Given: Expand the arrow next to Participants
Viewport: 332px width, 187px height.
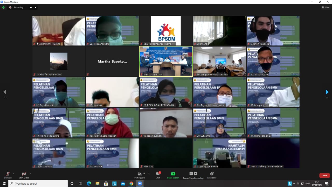Looking at the screenshot, I should [x=149, y=174].
